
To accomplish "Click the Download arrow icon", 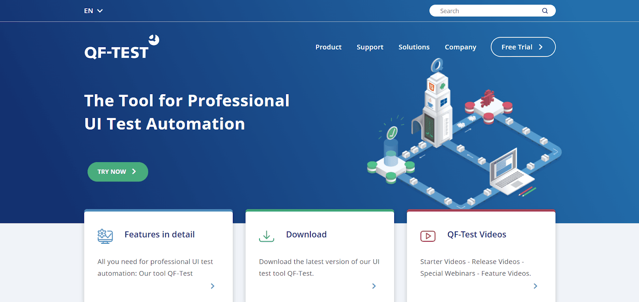I will tap(266, 236).
